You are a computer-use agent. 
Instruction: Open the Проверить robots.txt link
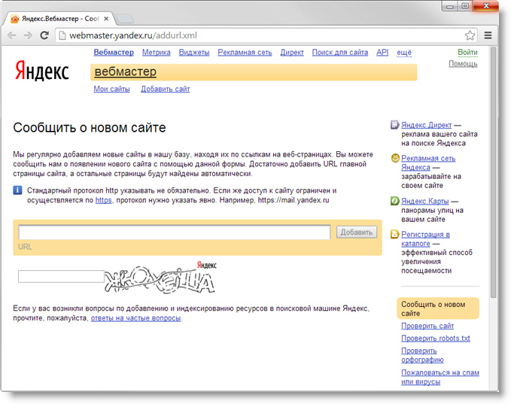pyautogui.click(x=436, y=339)
